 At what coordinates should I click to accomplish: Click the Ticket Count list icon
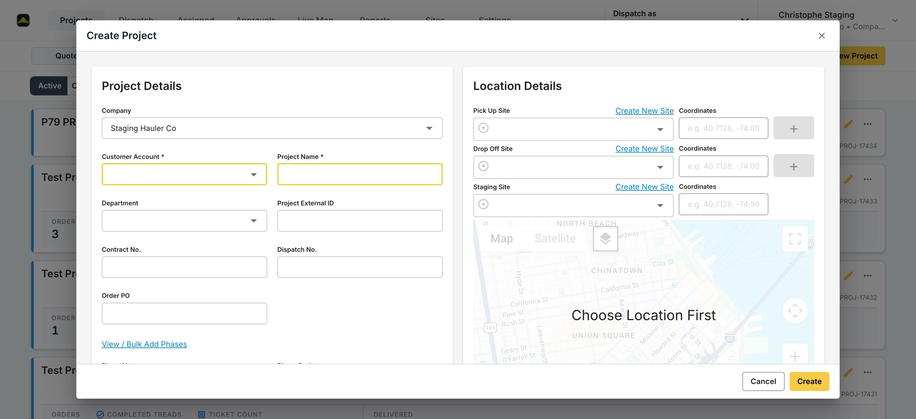tap(201, 414)
